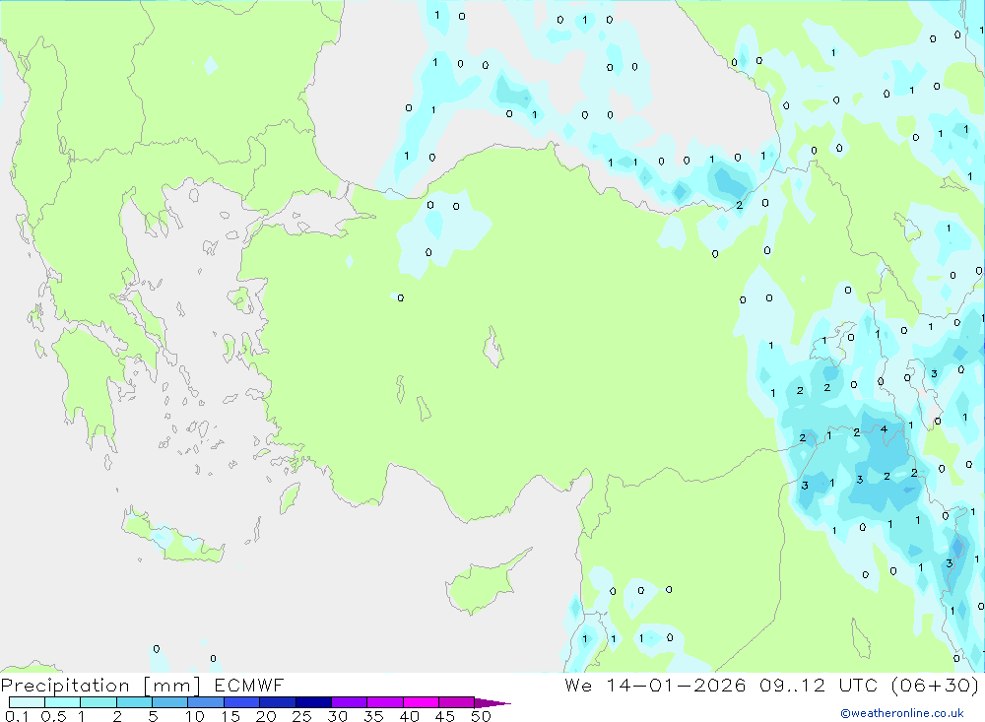Image resolution: width=985 pixels, height=722 pixels.
Task: Click the '0.1' legend scale label
Action: 17,716
